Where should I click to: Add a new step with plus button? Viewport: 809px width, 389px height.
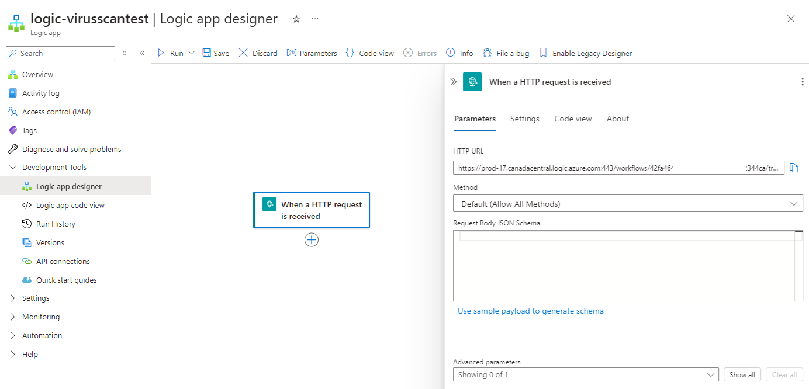point(312,240)
